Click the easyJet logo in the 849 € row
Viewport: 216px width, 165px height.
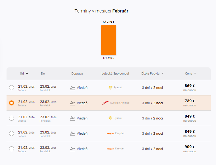click(110, 133)
